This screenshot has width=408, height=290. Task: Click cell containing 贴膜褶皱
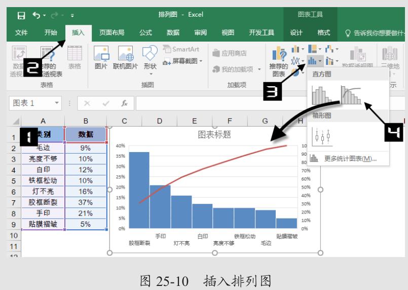tap(43, 224)
